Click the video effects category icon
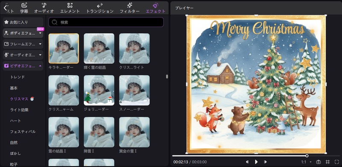342x167 pixels. (x=6, y=66)
